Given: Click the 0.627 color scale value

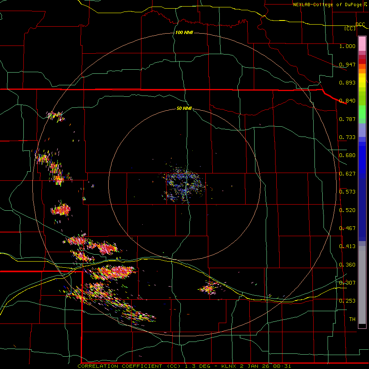Looking at the screenshot, I should point(347,174).
